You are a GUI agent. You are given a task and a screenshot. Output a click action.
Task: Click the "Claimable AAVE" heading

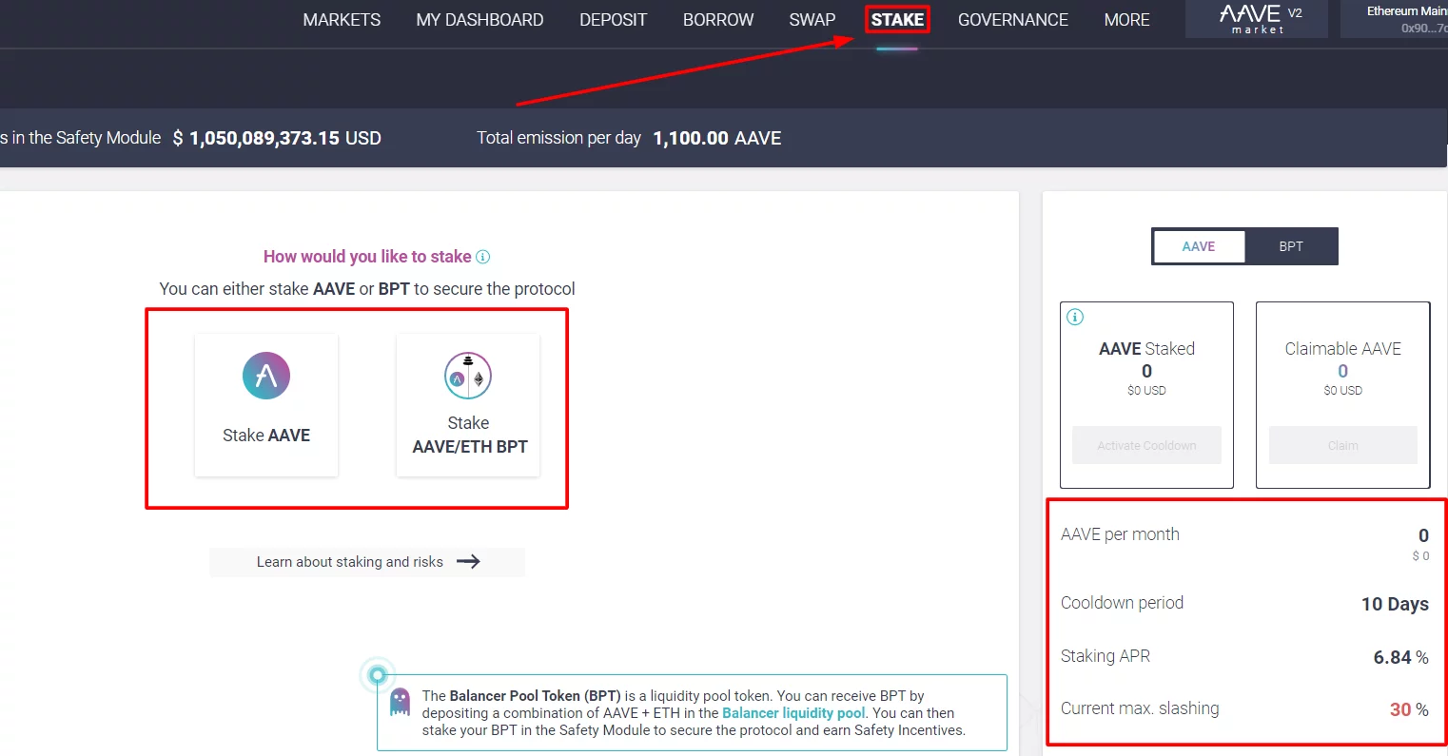point(1343,349)
